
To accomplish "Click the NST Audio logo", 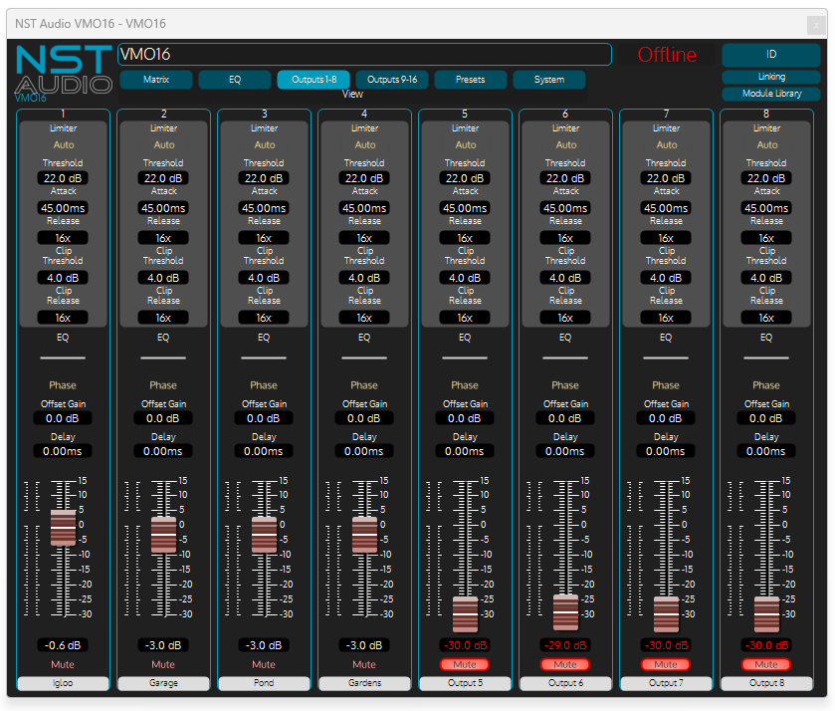I will point(63,72).
